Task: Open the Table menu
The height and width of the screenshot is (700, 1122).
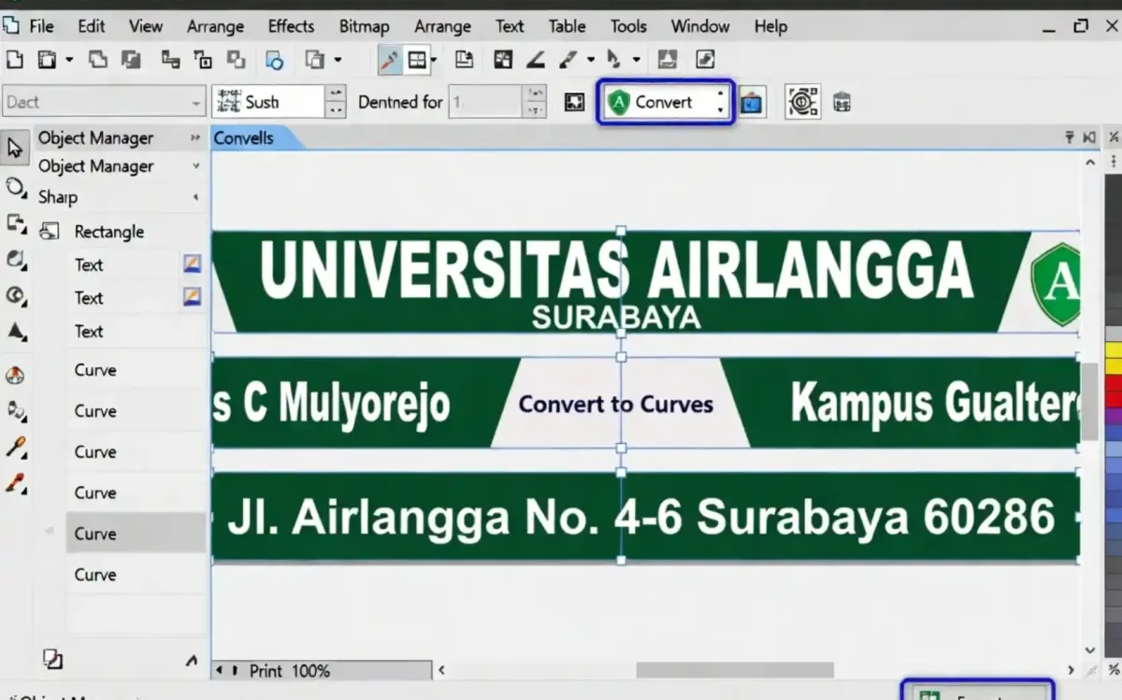Action: click(567, 26)
